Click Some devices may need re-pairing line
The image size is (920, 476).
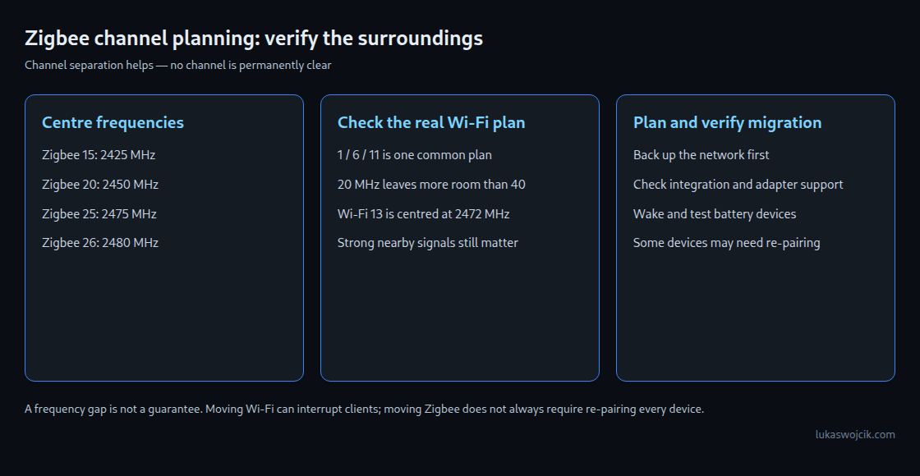[727, 243]
